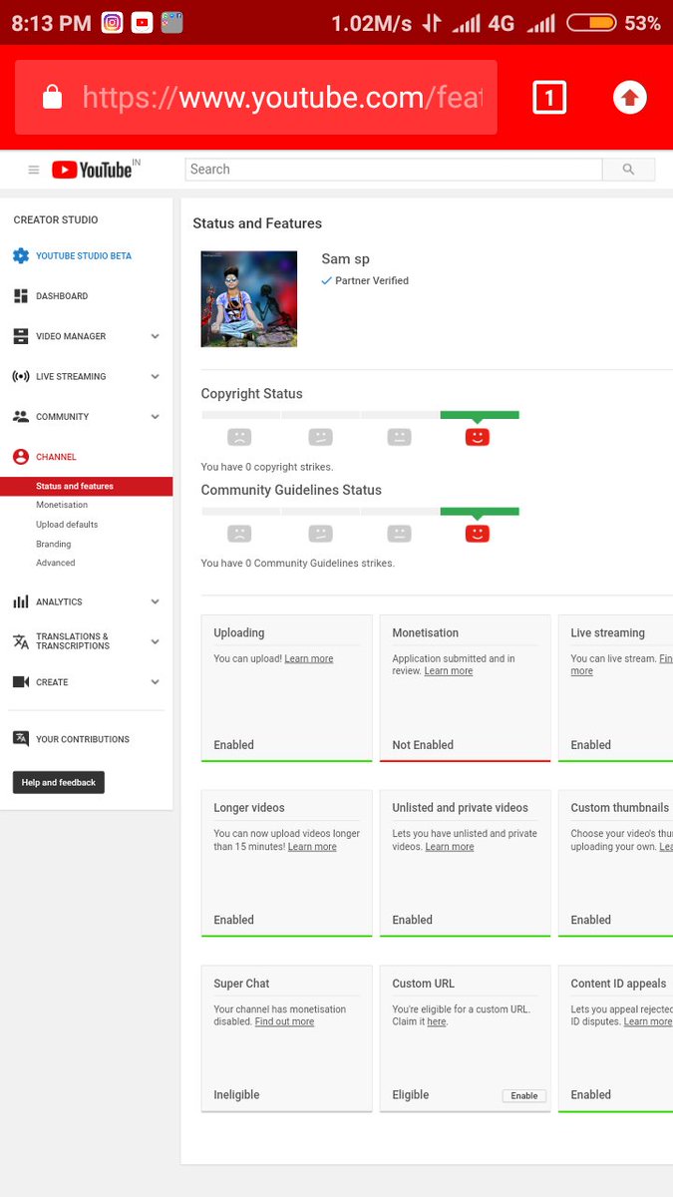Expand the Community section
This screenshot has width=673, height=1197.
155,417
